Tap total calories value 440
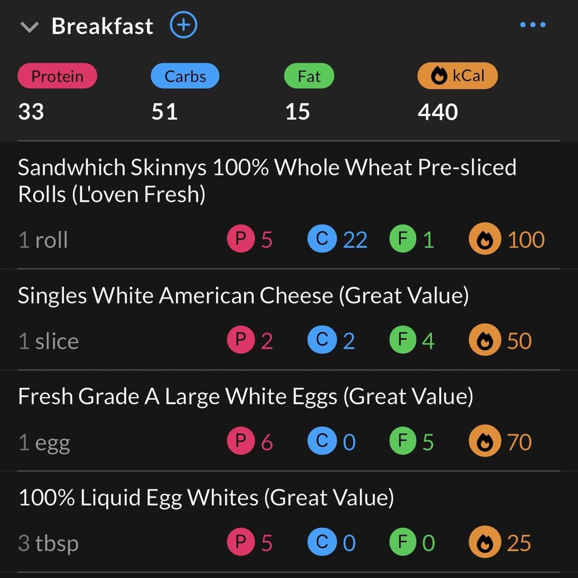This screenshot has height=578, width=578. point(438,112)
